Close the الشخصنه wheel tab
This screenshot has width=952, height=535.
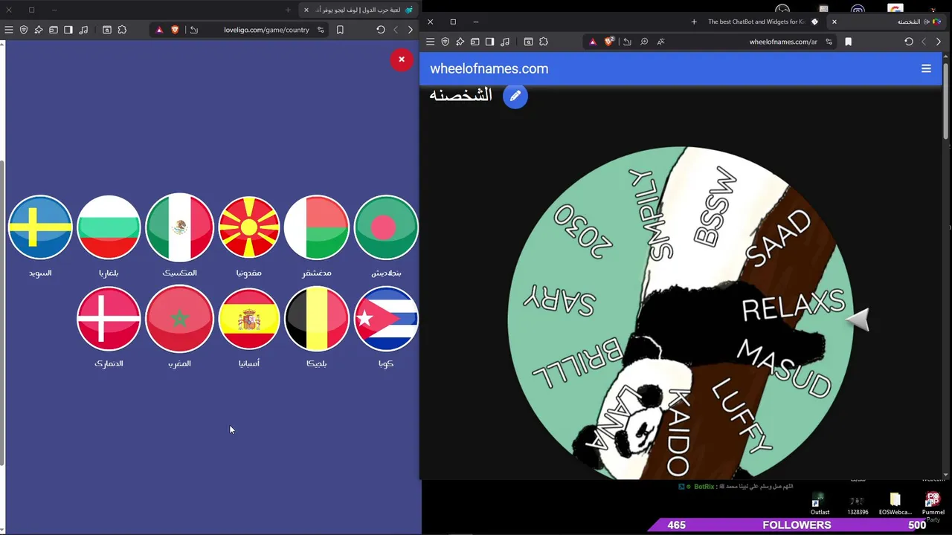(834, 22)
